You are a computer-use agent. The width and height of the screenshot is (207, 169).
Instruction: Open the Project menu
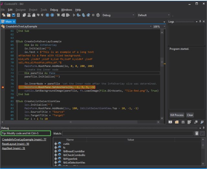[x=33, y=10]
